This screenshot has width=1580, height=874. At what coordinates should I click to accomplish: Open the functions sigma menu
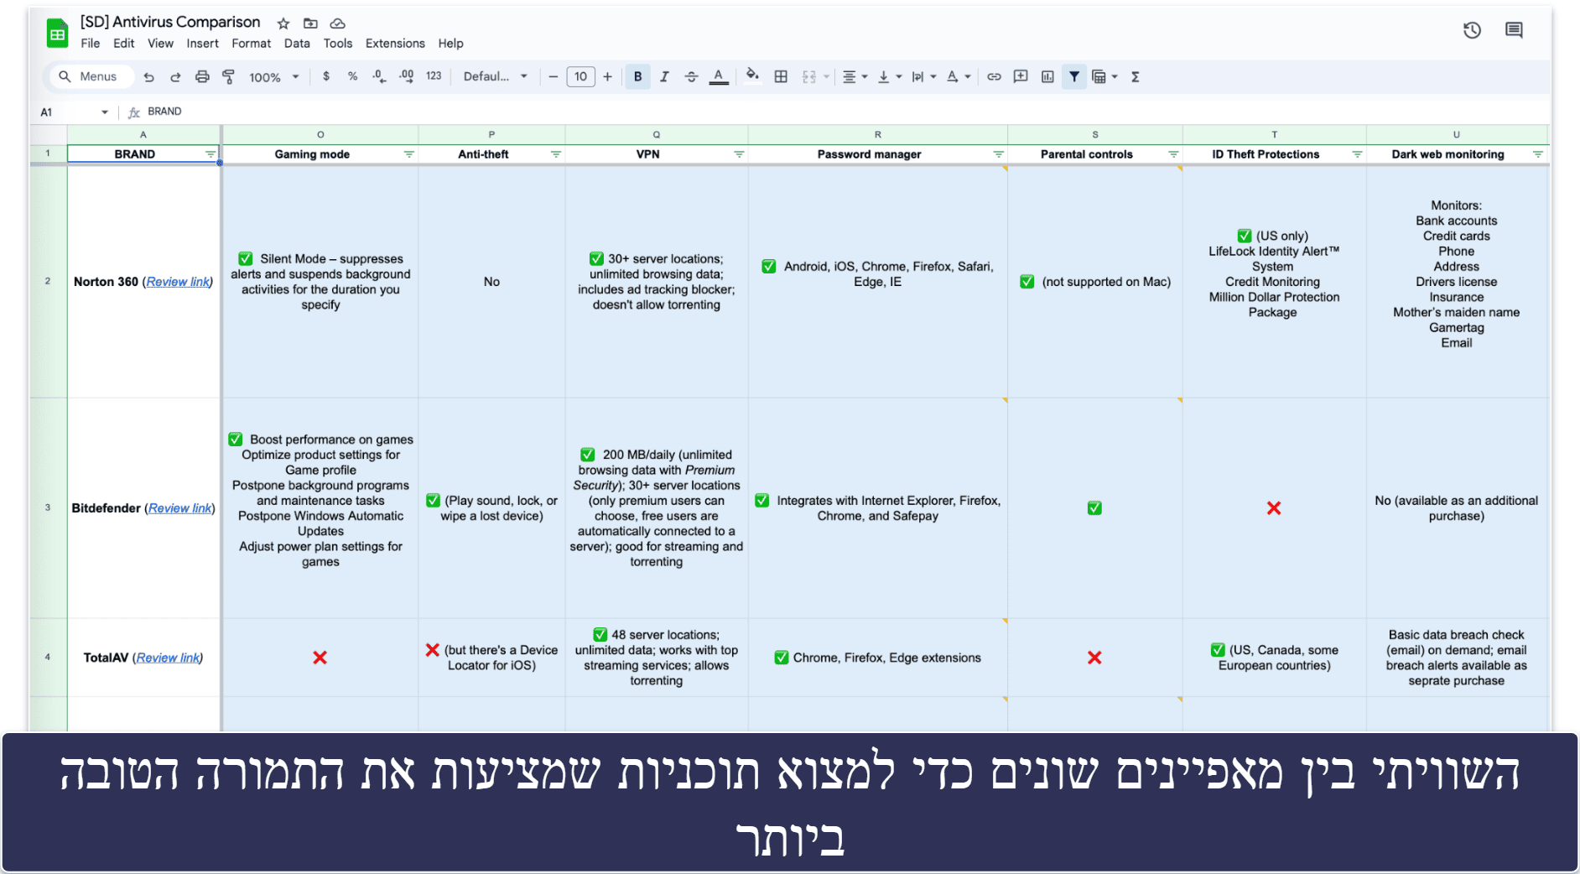1136,76
